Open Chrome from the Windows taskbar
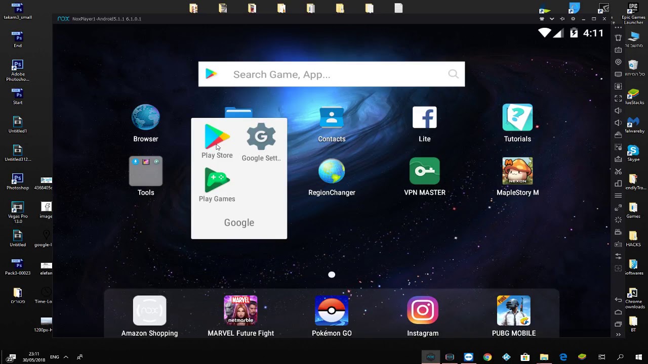Screen dimensions: 648x364 (488, 357)
